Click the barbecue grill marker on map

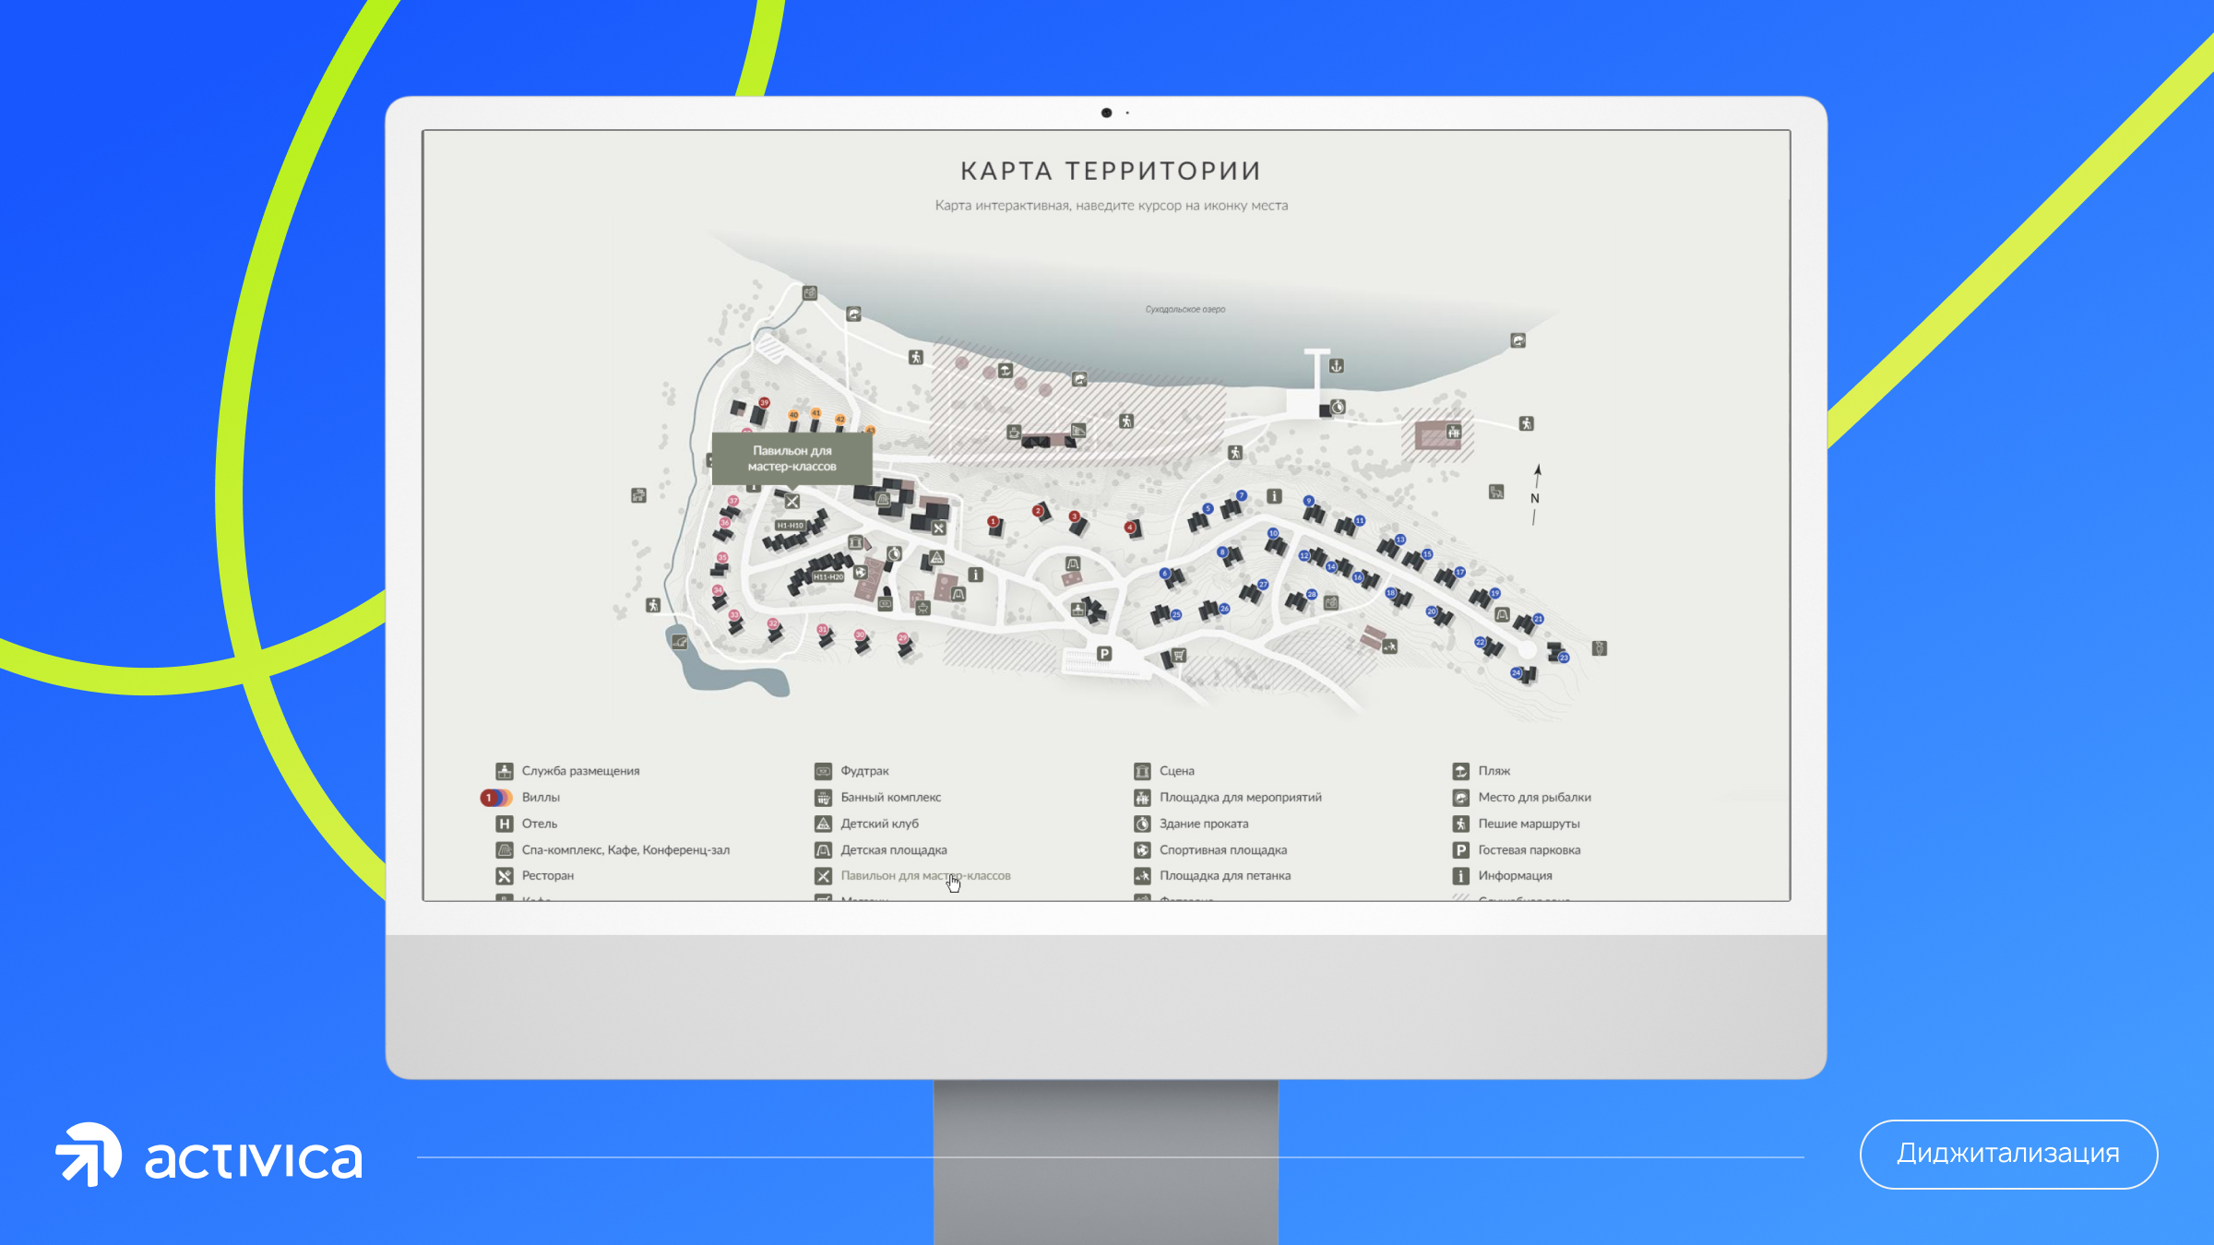[922, 608]
